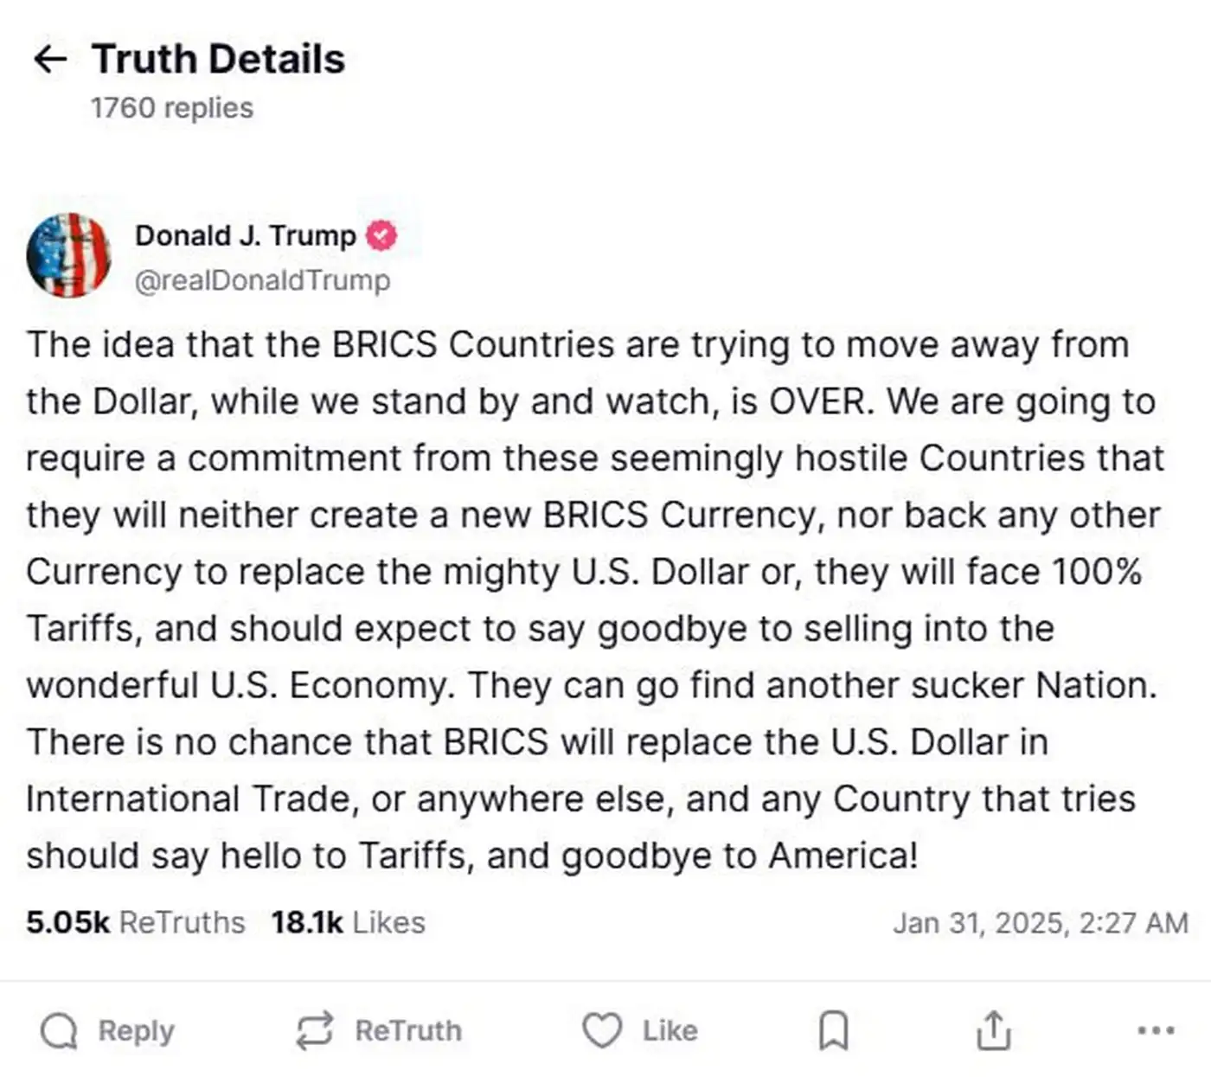
Task: Tap the Like heart icon
Action: click(602, 1030)
